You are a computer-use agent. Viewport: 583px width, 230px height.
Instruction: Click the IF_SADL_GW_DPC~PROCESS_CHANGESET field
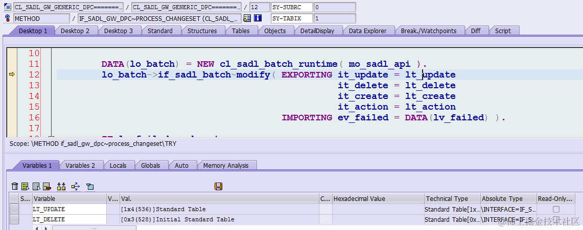159,18
